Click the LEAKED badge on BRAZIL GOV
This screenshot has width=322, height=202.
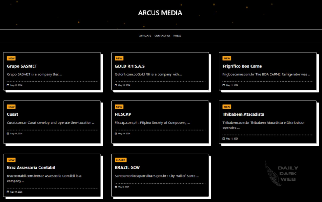(x=121, y=160)
